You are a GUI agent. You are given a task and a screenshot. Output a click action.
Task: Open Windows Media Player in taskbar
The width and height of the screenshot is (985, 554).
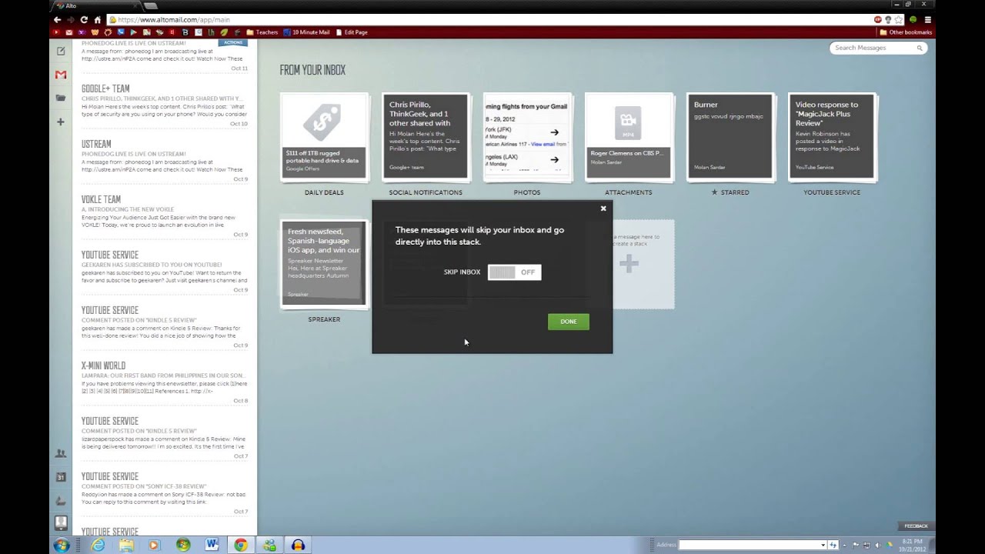pos(154,545)
